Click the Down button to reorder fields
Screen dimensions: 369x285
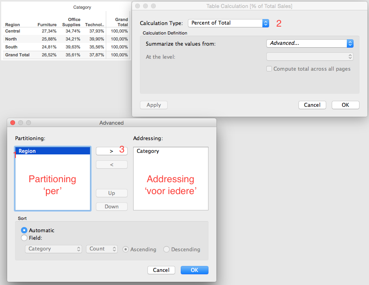(x=111, y=206)
